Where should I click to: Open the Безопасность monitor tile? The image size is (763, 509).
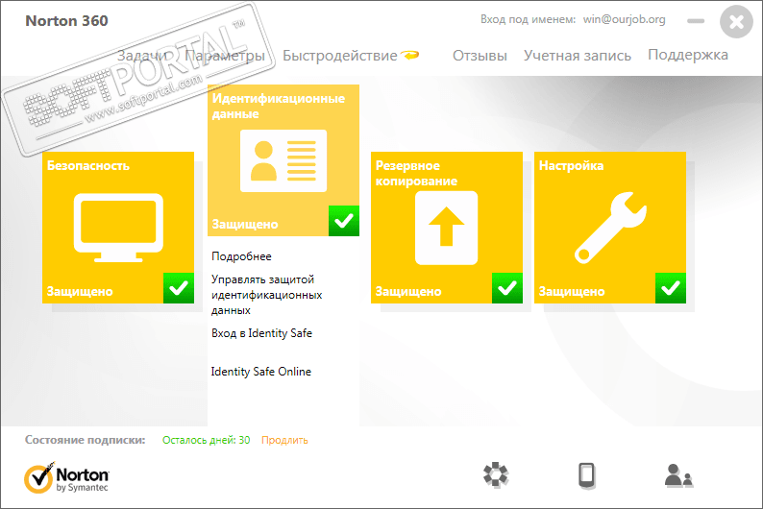point(118,228)
